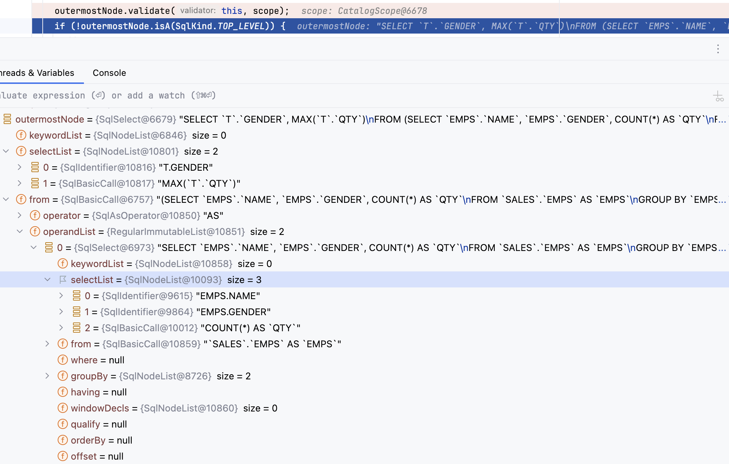729x464 pixels.
Task: Collapse the selectList size 2 node
Action: coord(6,151)
